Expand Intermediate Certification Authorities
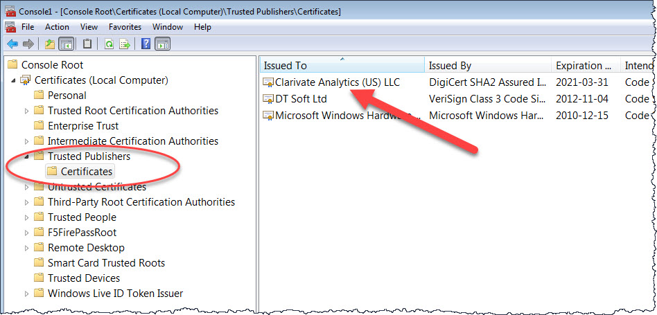The height and width of the screenshot is (315, 657). pos(27,141)
